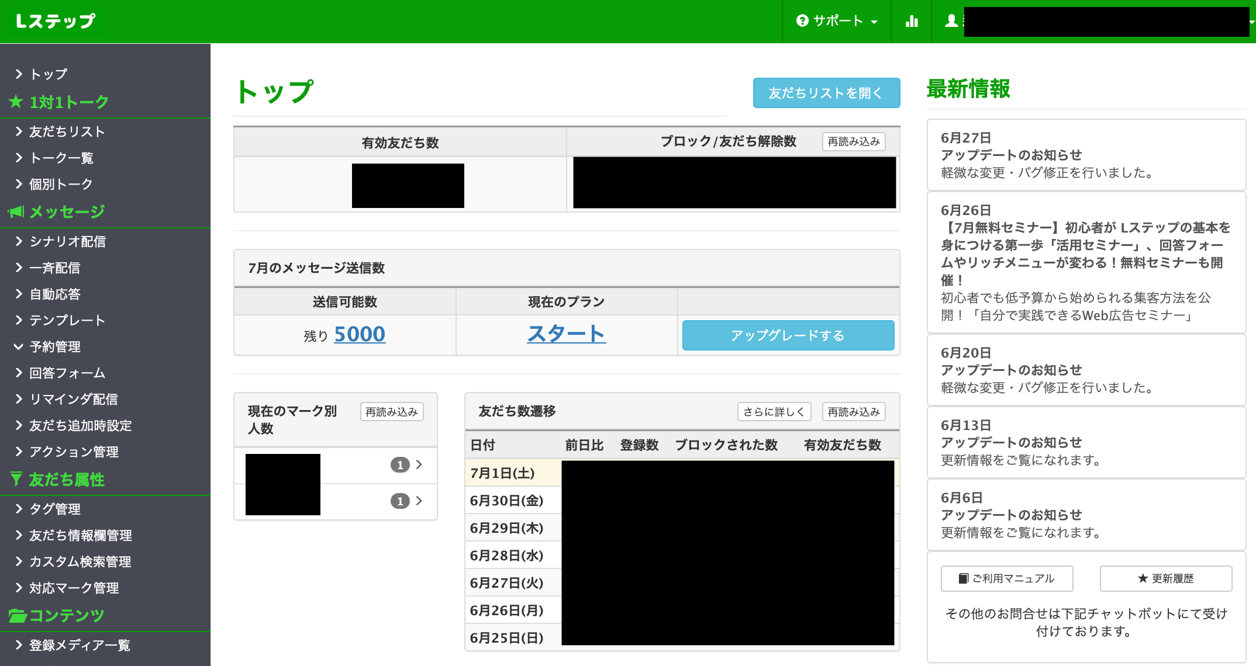Select the 6月29日(木) table row
Screen dimensions: 1256x666
[x=682, y=528]
